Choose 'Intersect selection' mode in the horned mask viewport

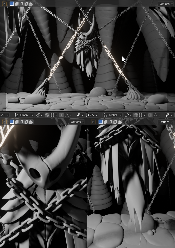tap(31, 122)
